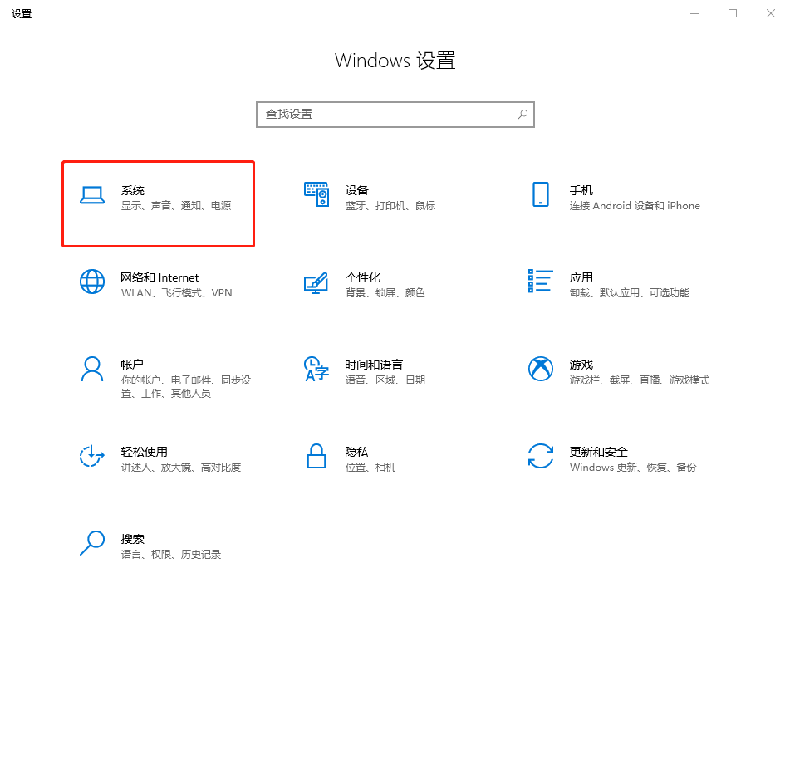Select the 游戏 category title
790x769 pixels.
[581, 365]
